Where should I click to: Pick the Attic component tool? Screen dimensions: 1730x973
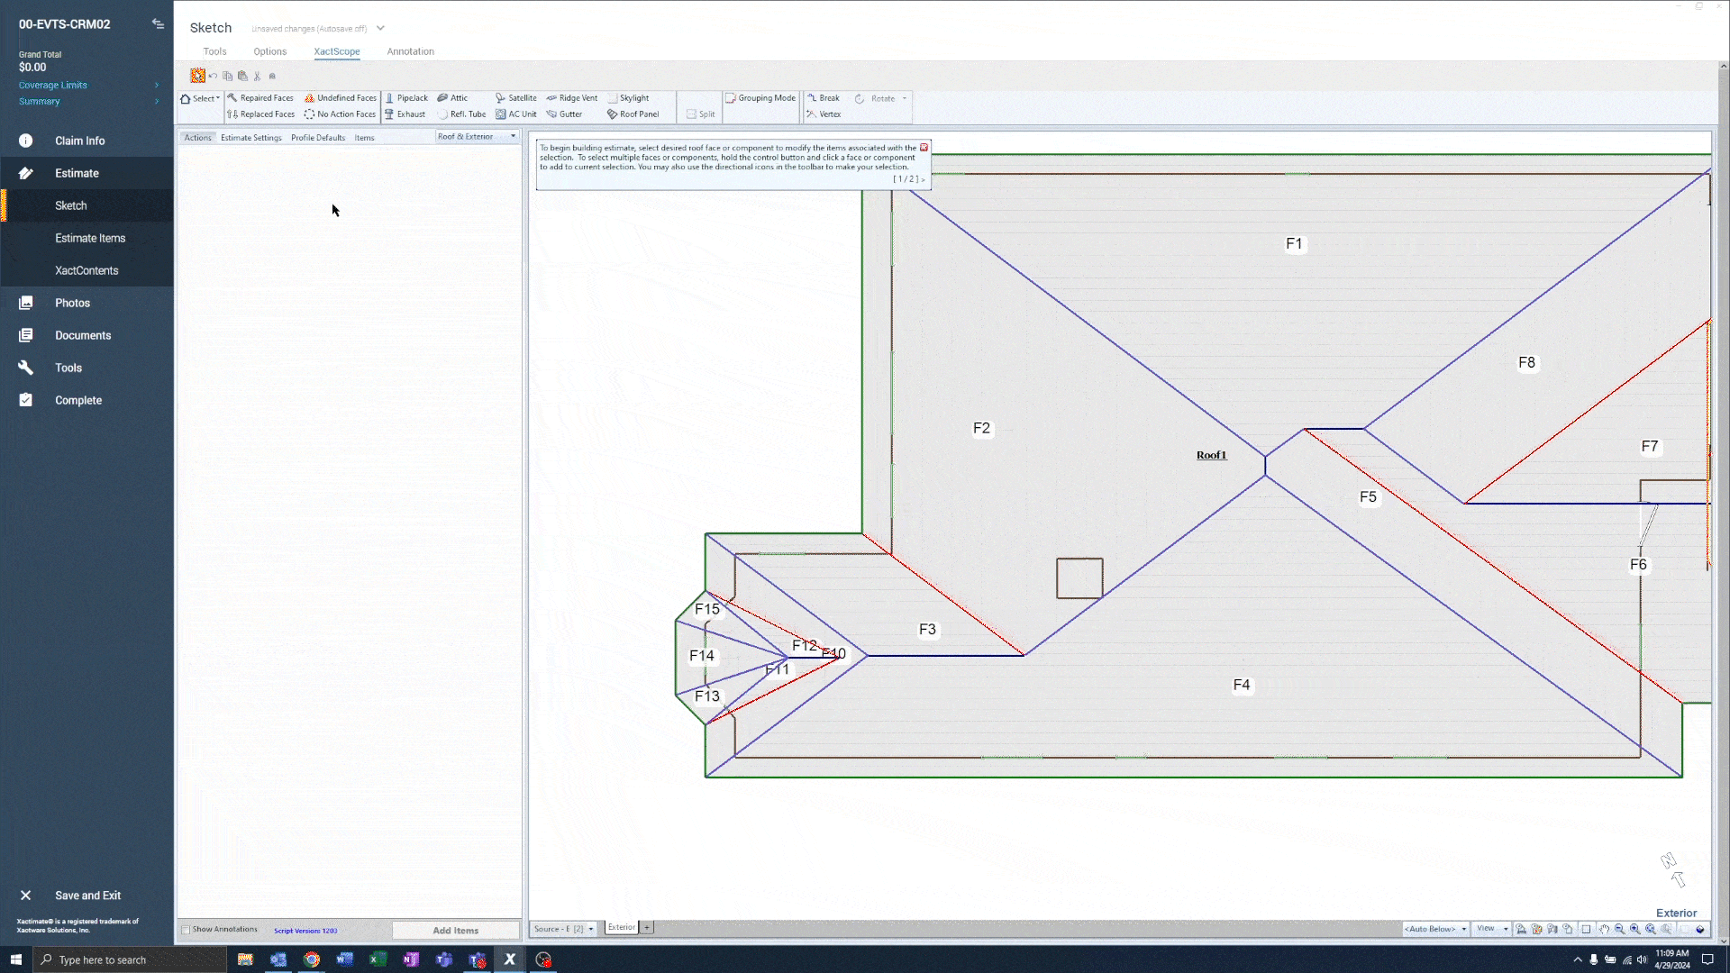coord(452,98)
